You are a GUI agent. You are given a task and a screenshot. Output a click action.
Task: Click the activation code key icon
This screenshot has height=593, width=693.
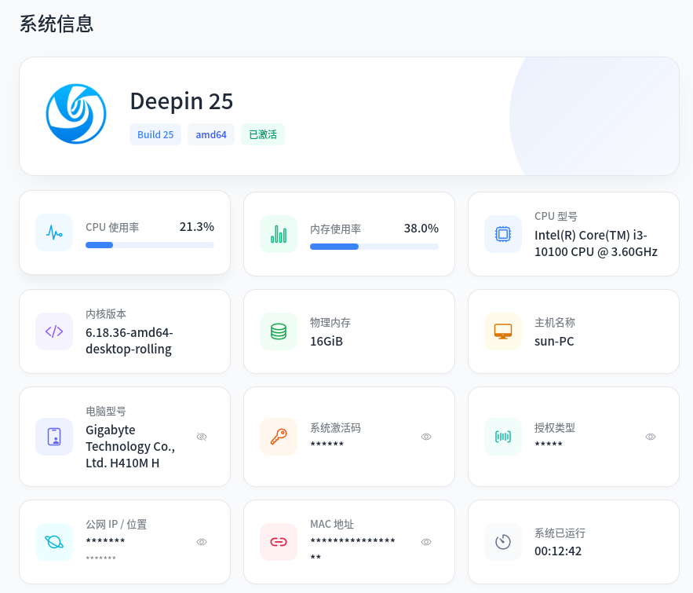coord(279,437)
